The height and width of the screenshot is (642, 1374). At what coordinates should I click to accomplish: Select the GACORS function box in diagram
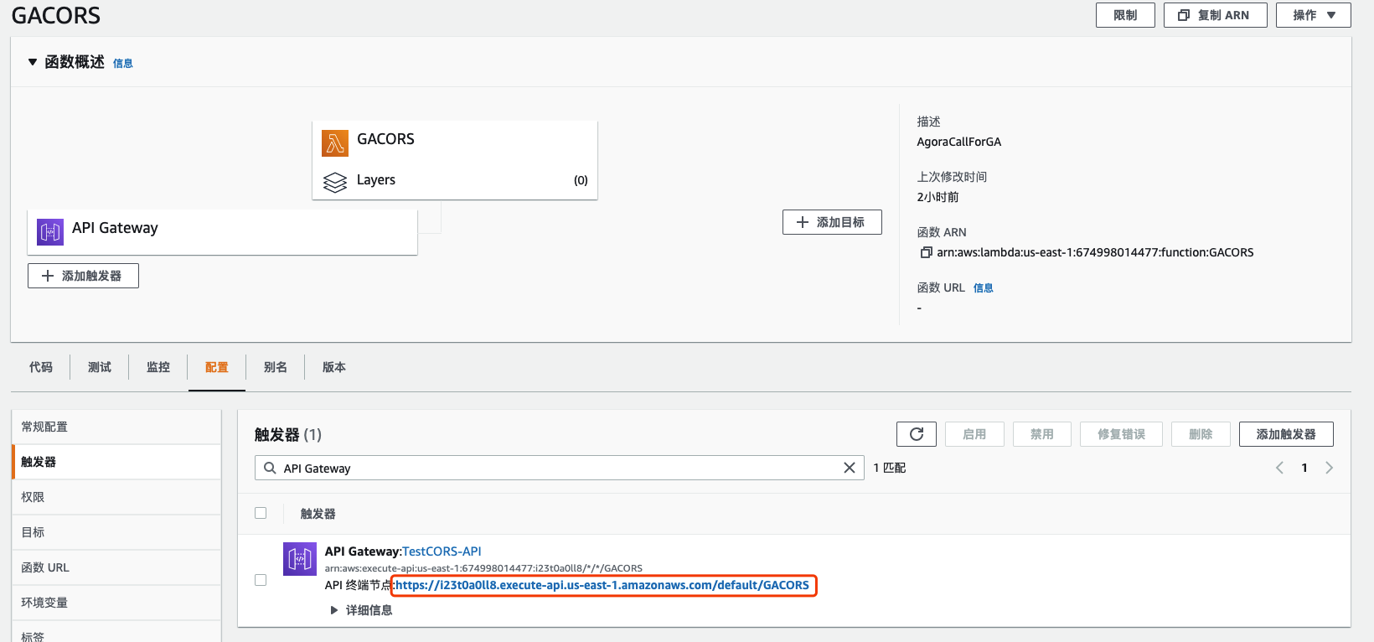(455, 160)
